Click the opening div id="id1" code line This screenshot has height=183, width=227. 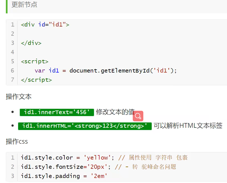tap(45, 25)
